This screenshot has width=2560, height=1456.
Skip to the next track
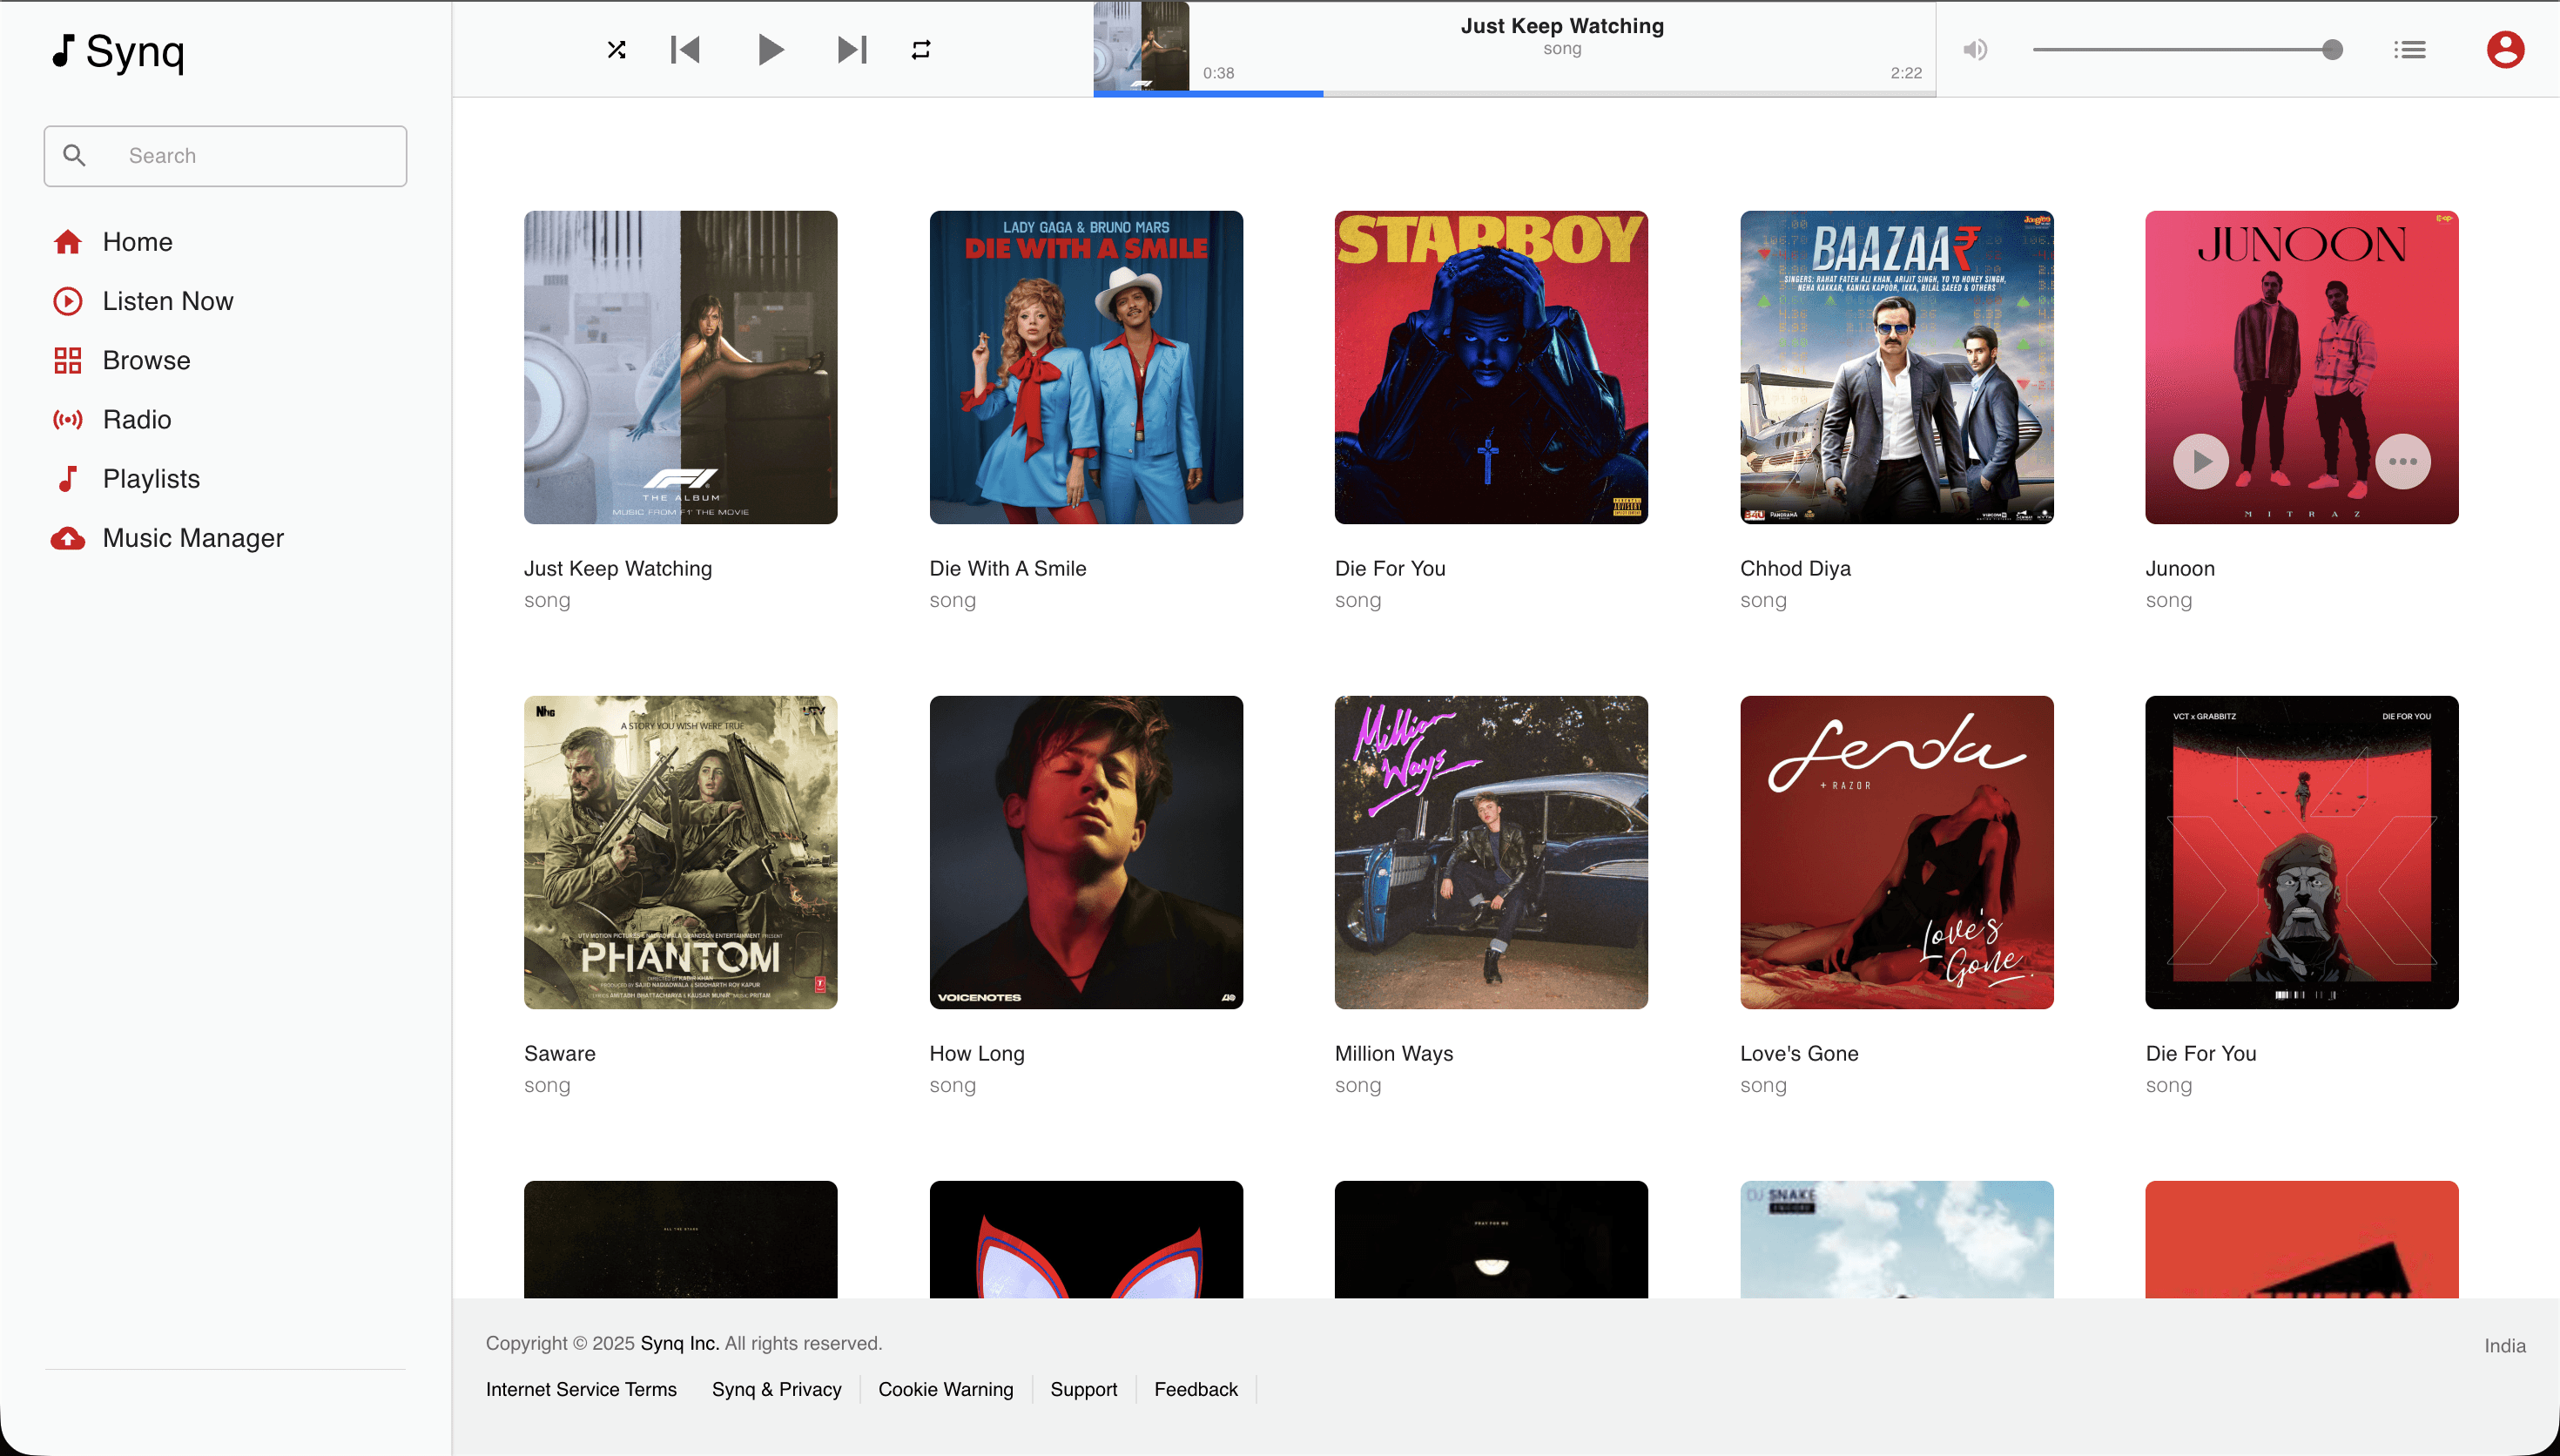(852, 49)
